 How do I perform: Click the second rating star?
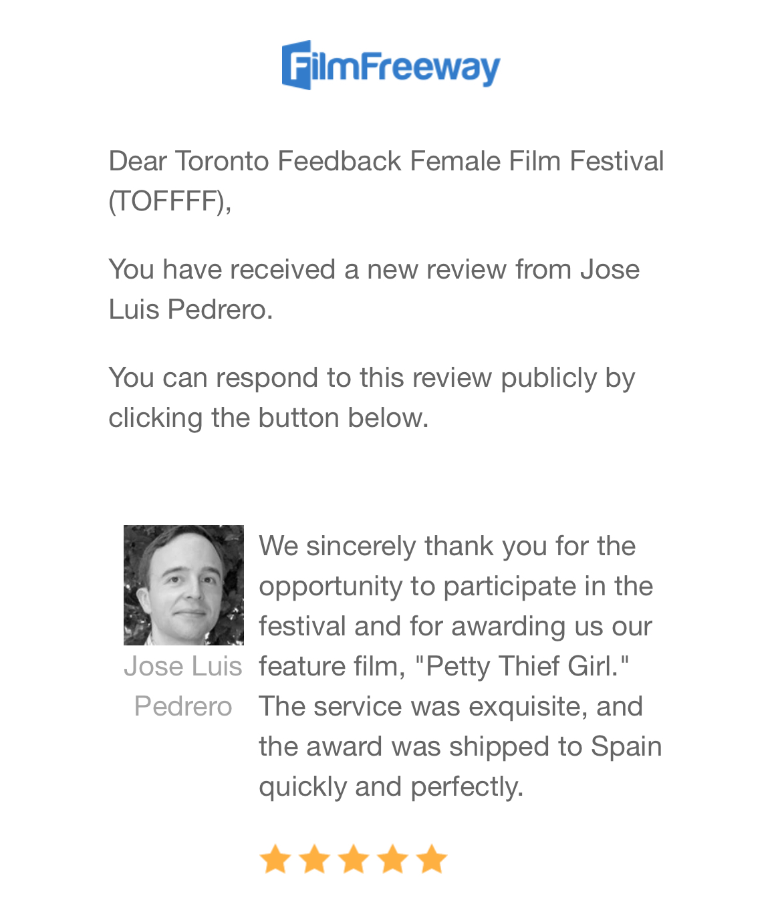click(313, 859)
